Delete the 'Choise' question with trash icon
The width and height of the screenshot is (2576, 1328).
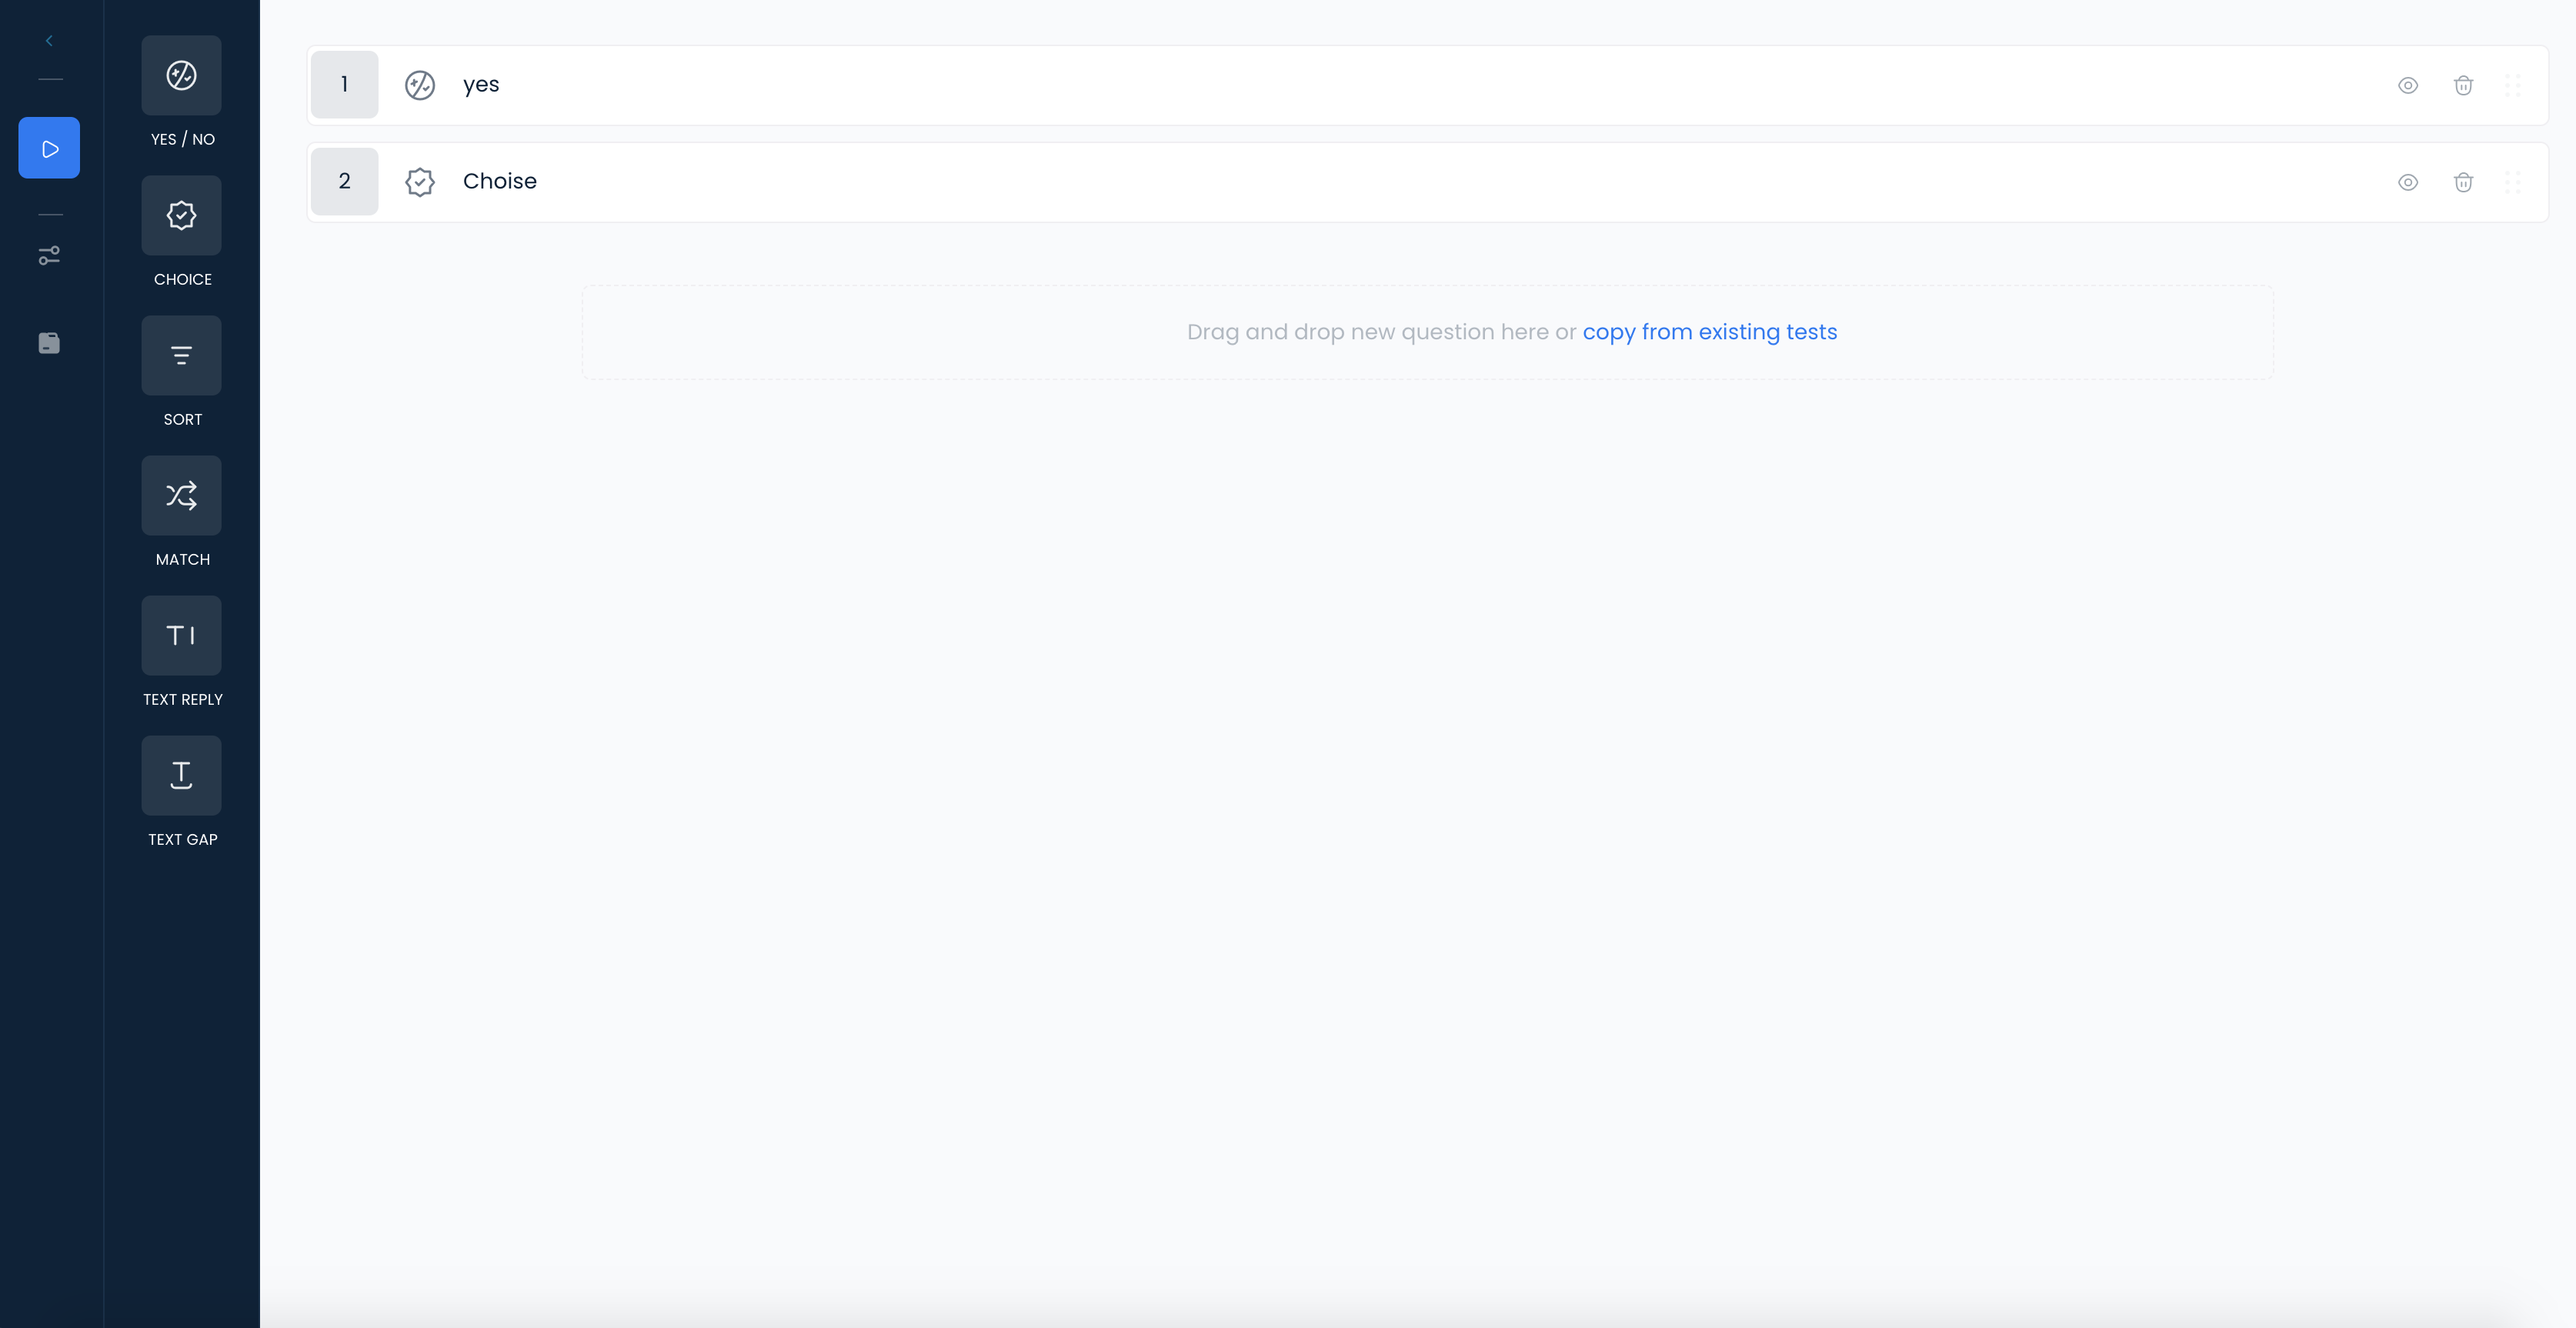[x=2463, y=182]
